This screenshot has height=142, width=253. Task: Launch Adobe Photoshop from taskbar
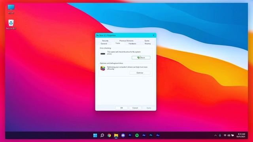pyautogui.click(x=151, y=135)
